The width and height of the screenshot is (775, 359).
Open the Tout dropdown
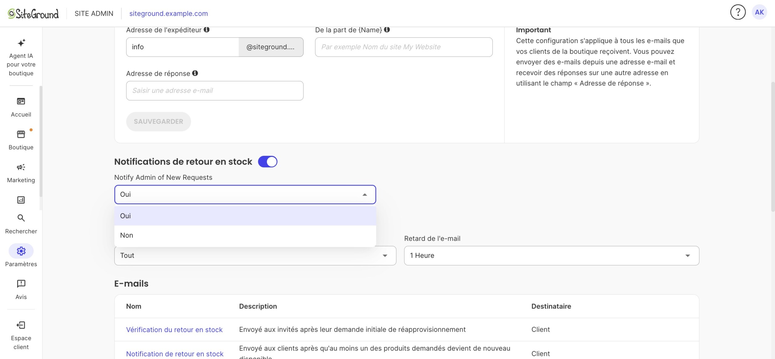pos(255,256)
